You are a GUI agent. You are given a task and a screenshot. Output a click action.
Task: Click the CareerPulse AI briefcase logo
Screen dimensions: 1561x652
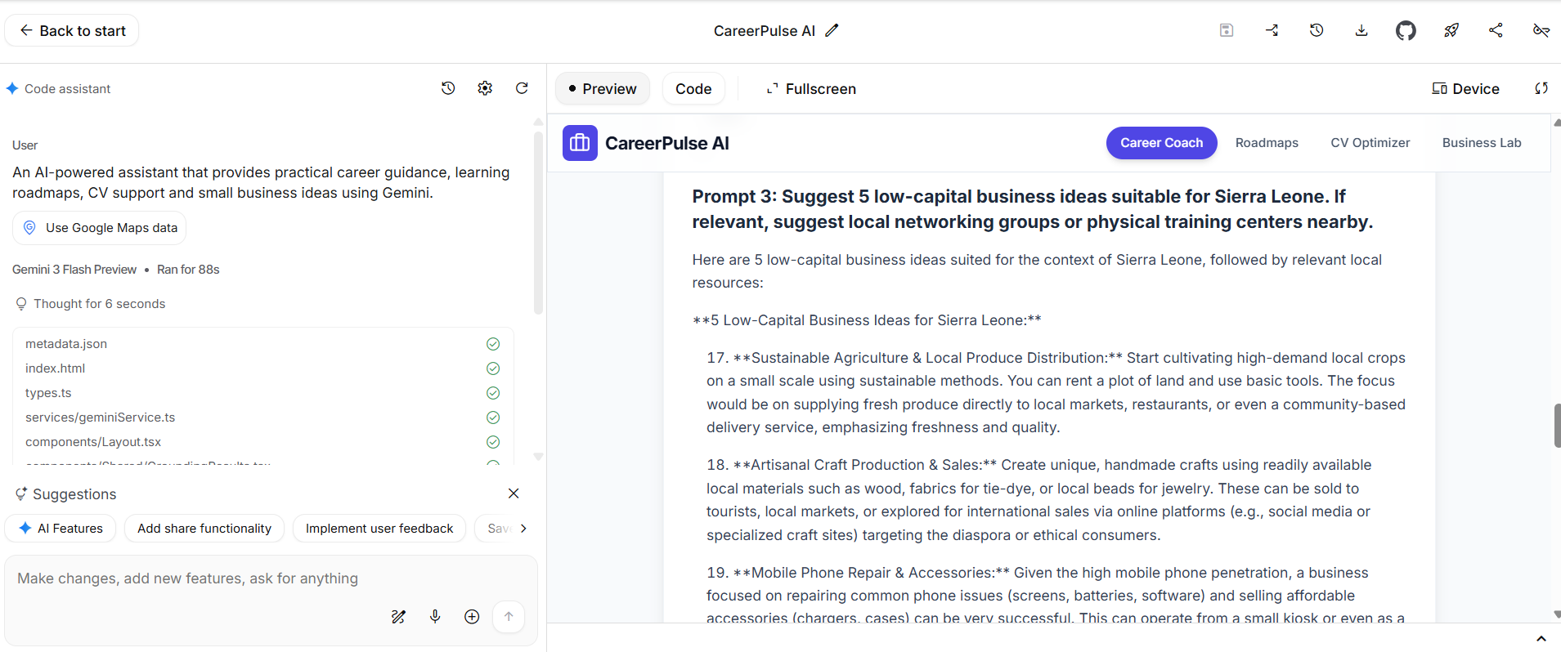pos(580,143)
